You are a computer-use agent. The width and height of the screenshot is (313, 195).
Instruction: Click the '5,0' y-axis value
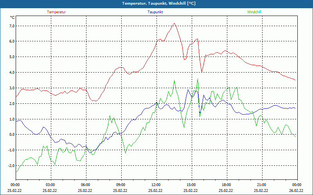click(x=12, y=57)
